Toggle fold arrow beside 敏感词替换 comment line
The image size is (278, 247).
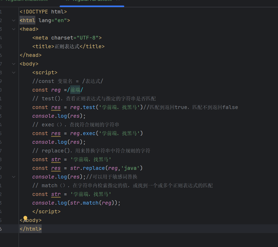(14, 177)
